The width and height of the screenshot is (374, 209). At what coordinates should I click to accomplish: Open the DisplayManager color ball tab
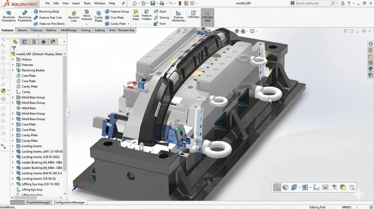[x=53, y=42]
